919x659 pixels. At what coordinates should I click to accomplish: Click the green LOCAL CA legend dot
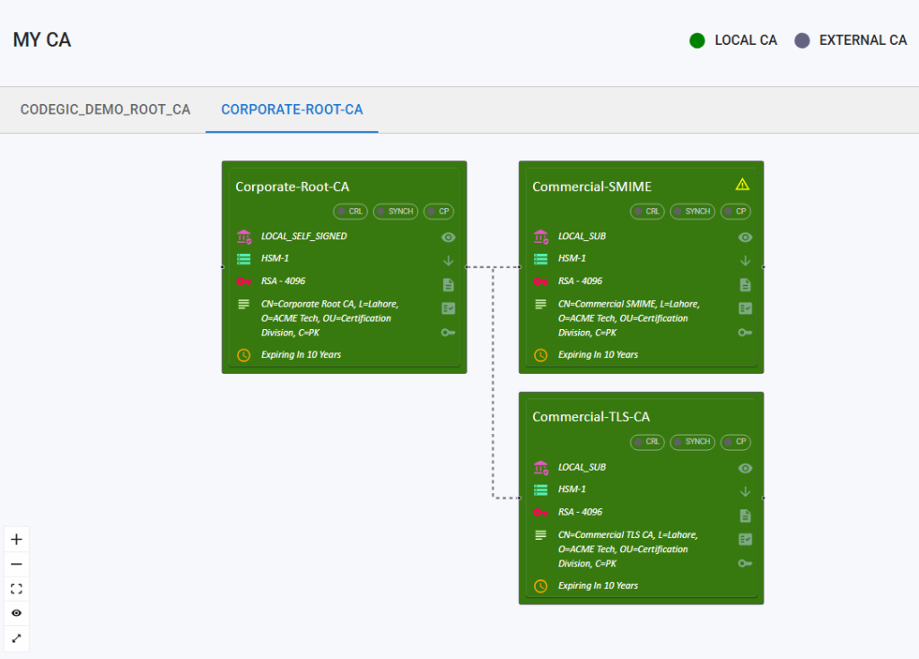coord(697,40)
